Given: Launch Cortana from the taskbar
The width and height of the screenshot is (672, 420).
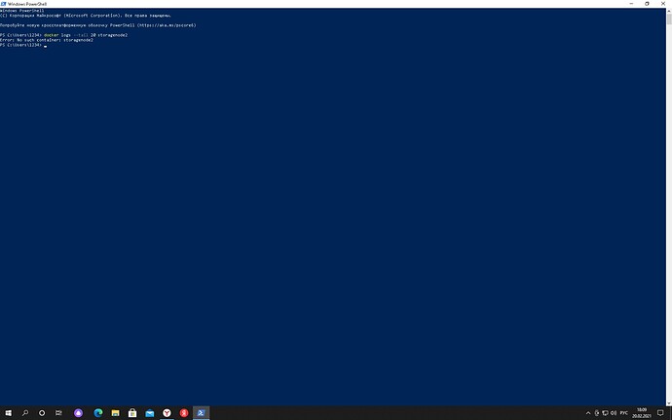Looking at the screenshot, I should point(43,412).
